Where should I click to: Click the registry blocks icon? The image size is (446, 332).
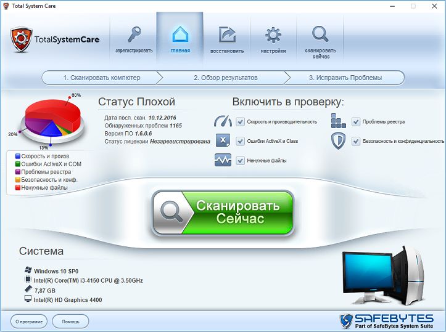click(x=339, y=121)
